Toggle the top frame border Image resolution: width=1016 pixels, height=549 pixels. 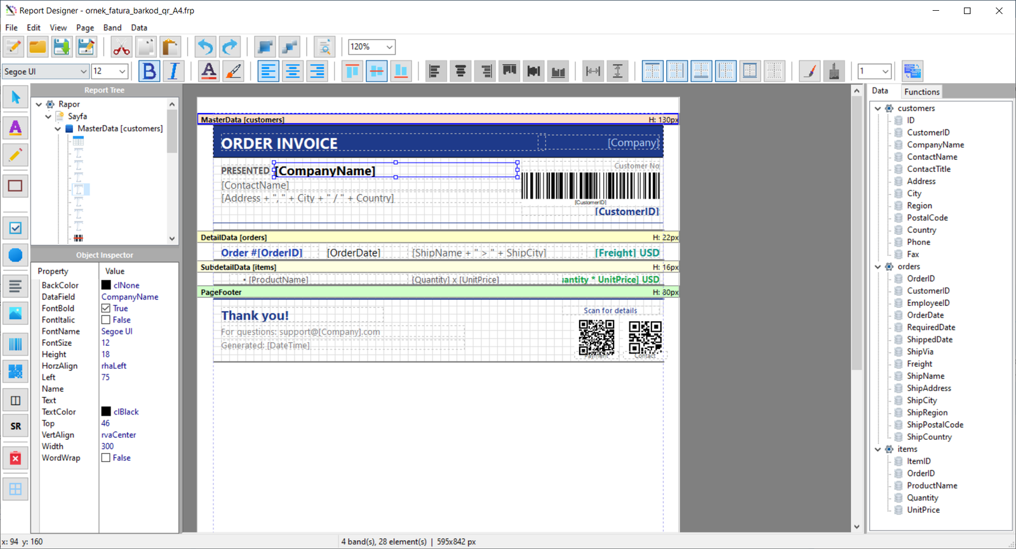click(x=653, y=71)
